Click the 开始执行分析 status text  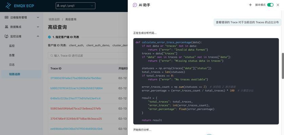[142, 130]
